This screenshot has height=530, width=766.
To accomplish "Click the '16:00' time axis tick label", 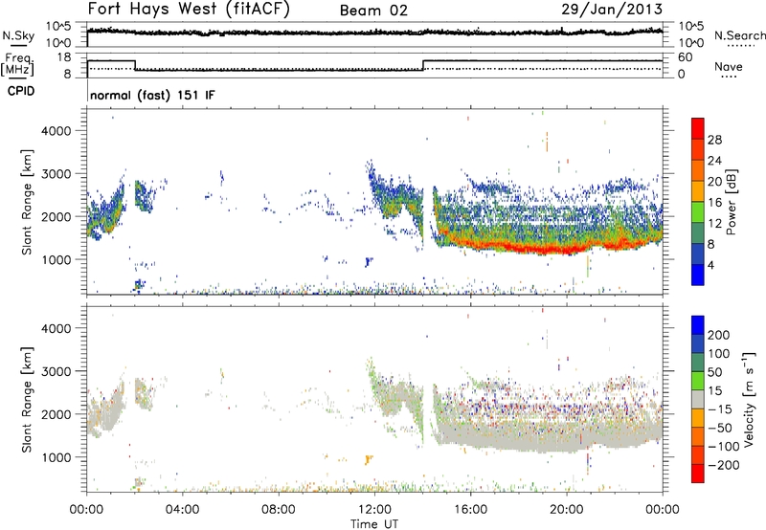I will 470,510.
